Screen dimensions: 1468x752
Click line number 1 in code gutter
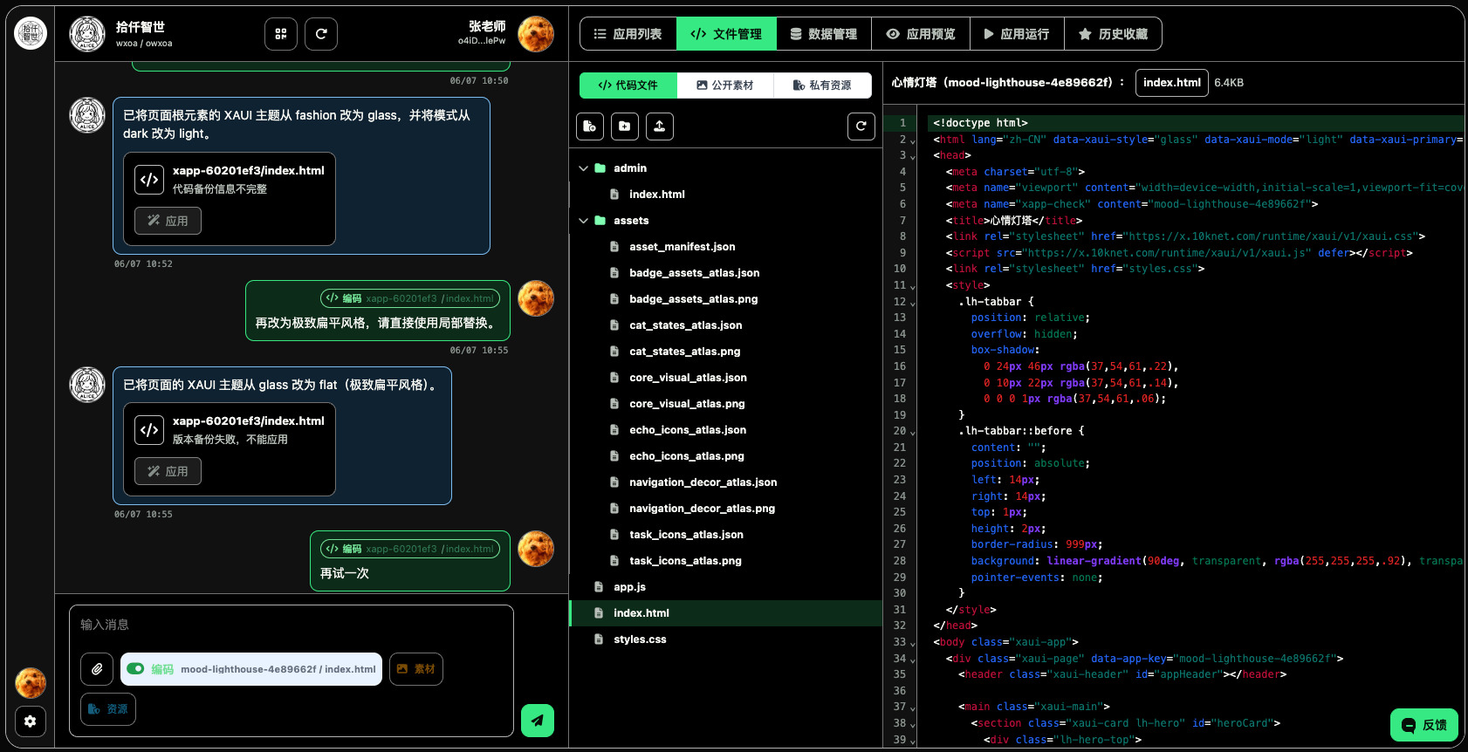point(903,123)
